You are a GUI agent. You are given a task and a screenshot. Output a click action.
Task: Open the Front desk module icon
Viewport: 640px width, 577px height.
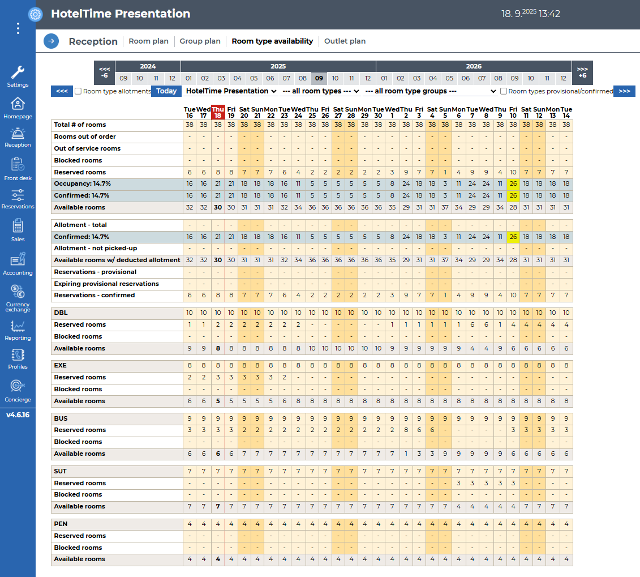click(18, 165)
